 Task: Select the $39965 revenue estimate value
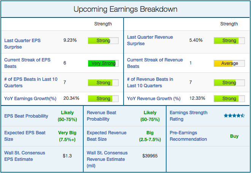pos(150,156)
